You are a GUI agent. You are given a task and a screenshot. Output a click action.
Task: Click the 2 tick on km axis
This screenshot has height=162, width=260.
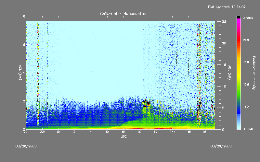click(x=24, y=101)
